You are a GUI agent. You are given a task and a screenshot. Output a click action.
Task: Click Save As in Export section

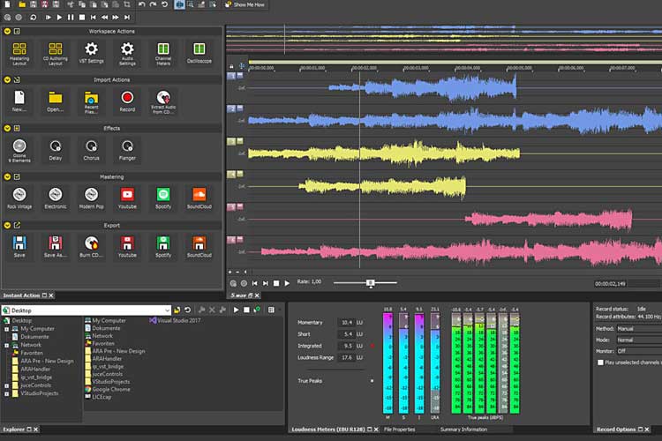(x=56, y=247)
